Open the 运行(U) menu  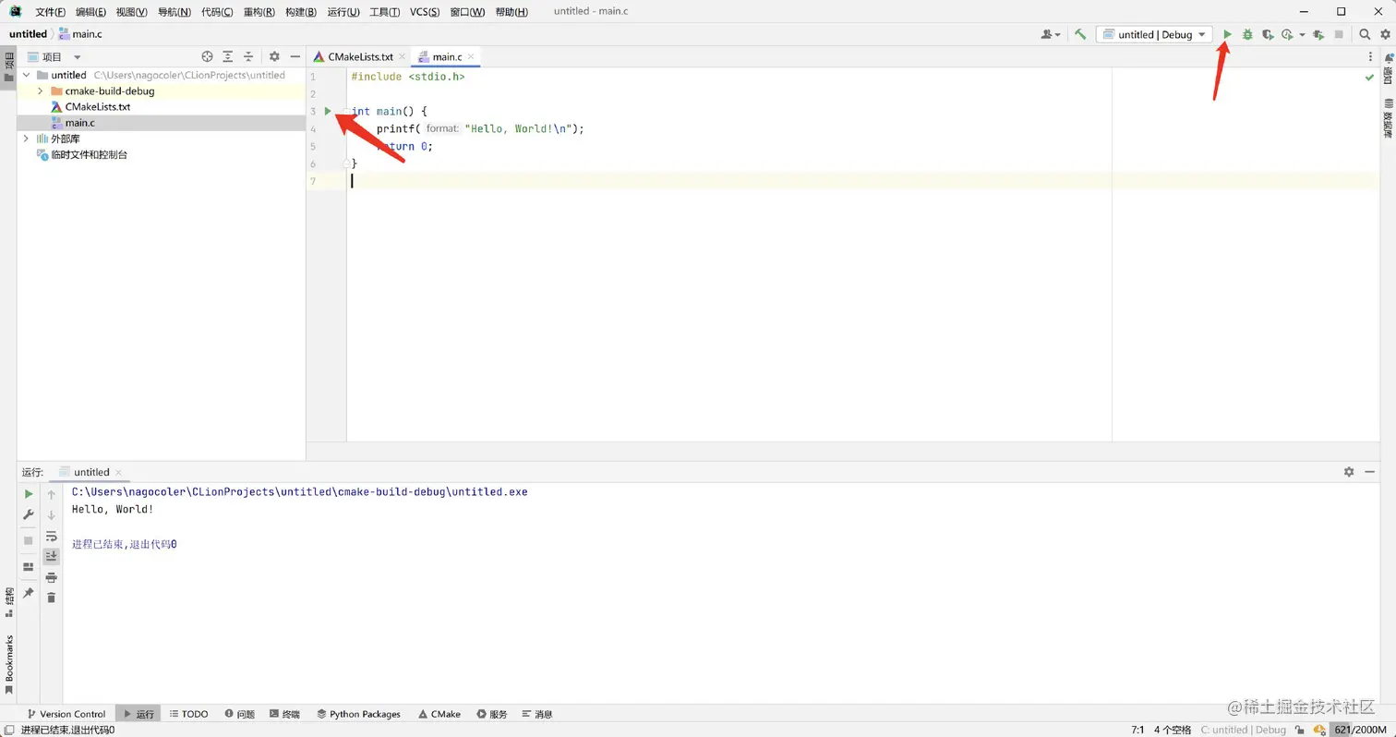point(343,12)
